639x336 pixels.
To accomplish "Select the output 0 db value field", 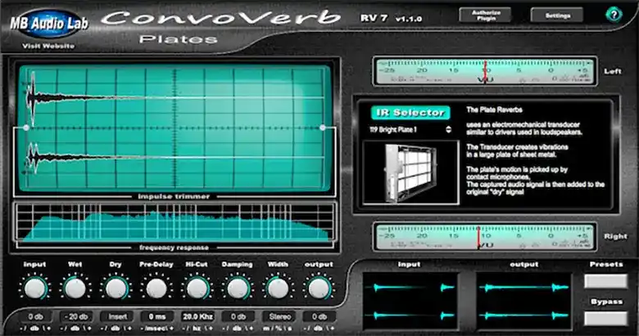I will pos(319,316).
